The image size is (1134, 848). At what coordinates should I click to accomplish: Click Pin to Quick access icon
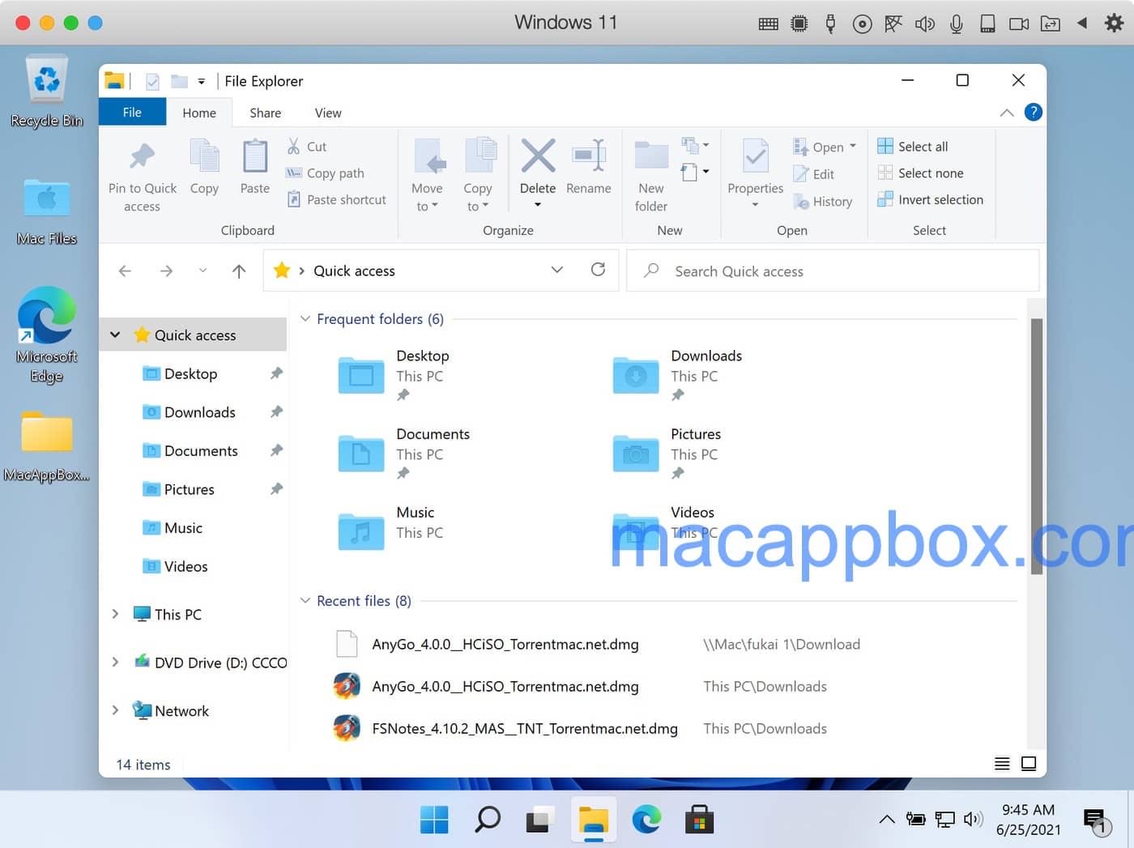(x=142, y=156)
